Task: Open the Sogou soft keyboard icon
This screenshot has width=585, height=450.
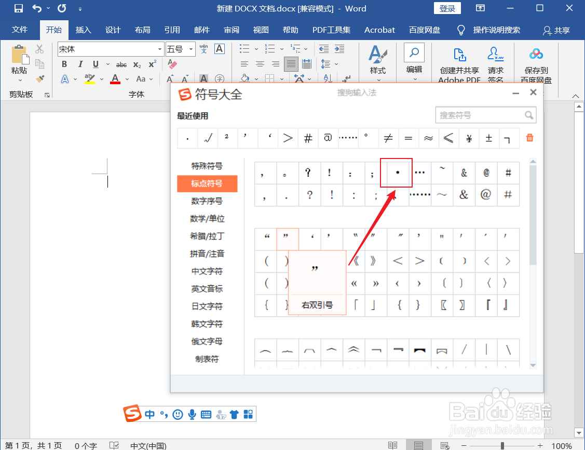Action: (206, 414)
